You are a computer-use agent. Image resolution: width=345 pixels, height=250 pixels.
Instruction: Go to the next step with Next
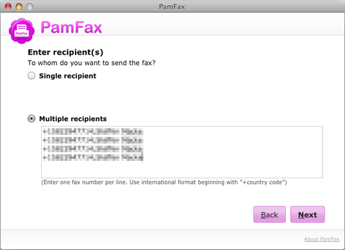click(x=307, y=215)
